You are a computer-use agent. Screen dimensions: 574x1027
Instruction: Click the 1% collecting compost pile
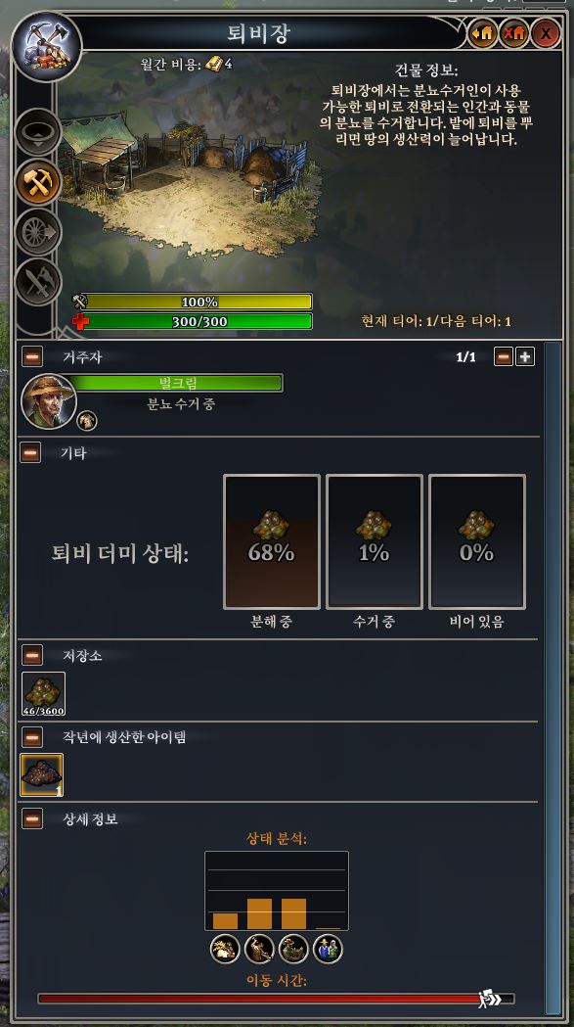[x=375, y=541]
